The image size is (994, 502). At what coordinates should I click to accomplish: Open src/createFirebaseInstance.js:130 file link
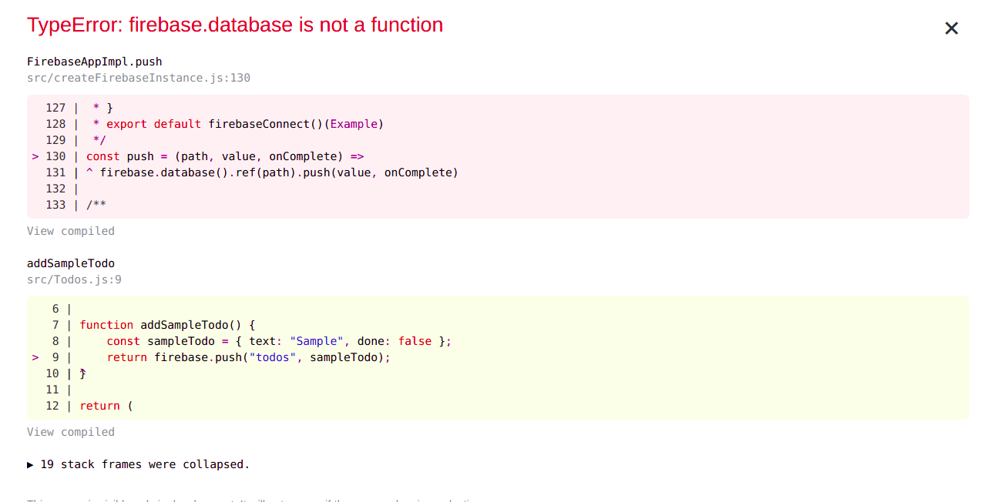[x=139, y=78]
